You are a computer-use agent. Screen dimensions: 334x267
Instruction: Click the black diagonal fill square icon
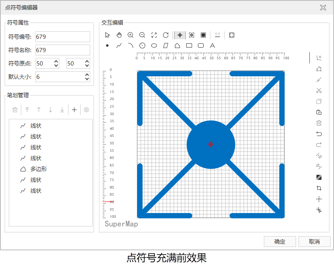[319, 177]
